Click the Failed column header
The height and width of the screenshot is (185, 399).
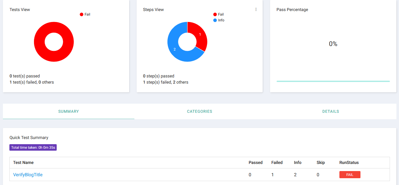pyautogui.click(x=277, y=163)
